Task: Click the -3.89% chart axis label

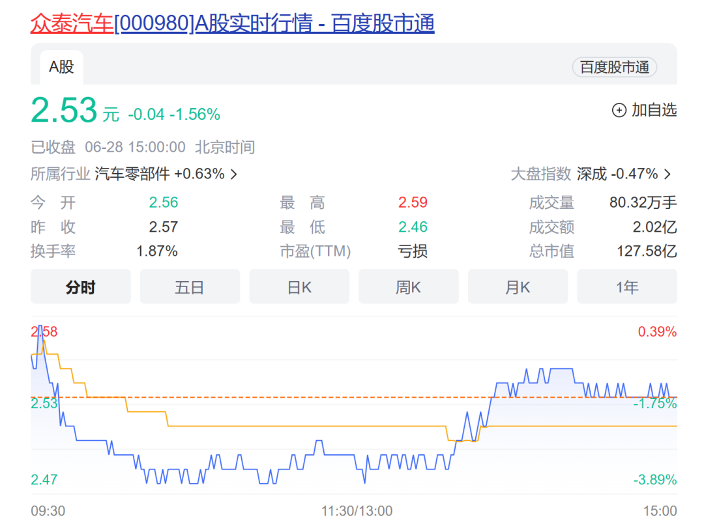Action: (655, 480)
